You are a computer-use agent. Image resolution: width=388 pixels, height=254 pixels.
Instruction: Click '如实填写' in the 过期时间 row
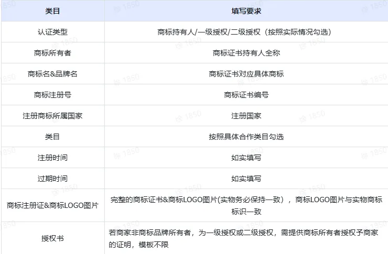246,179
